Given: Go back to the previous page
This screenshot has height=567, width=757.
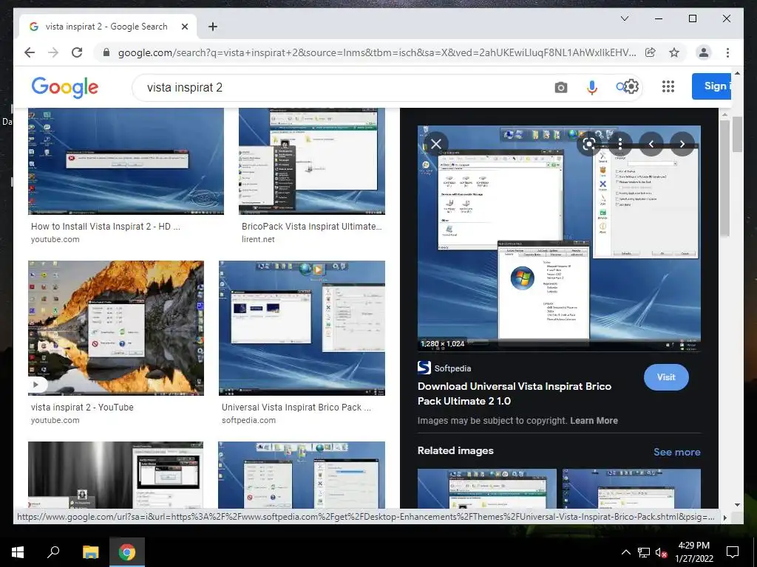Looking at the screenshot, I should pyautogui.click(x=30, y=52).
